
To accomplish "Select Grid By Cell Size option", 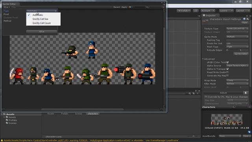I will pyautogui.click(x=43, y=19).
